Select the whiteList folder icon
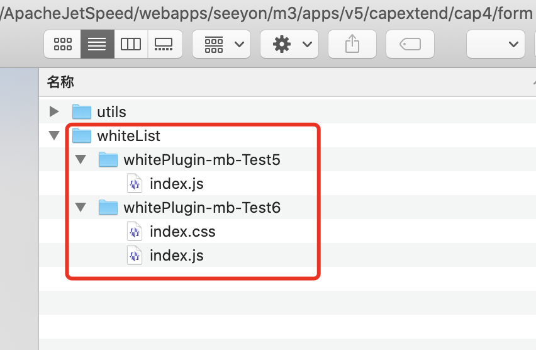536x350 pixels. 82,135
